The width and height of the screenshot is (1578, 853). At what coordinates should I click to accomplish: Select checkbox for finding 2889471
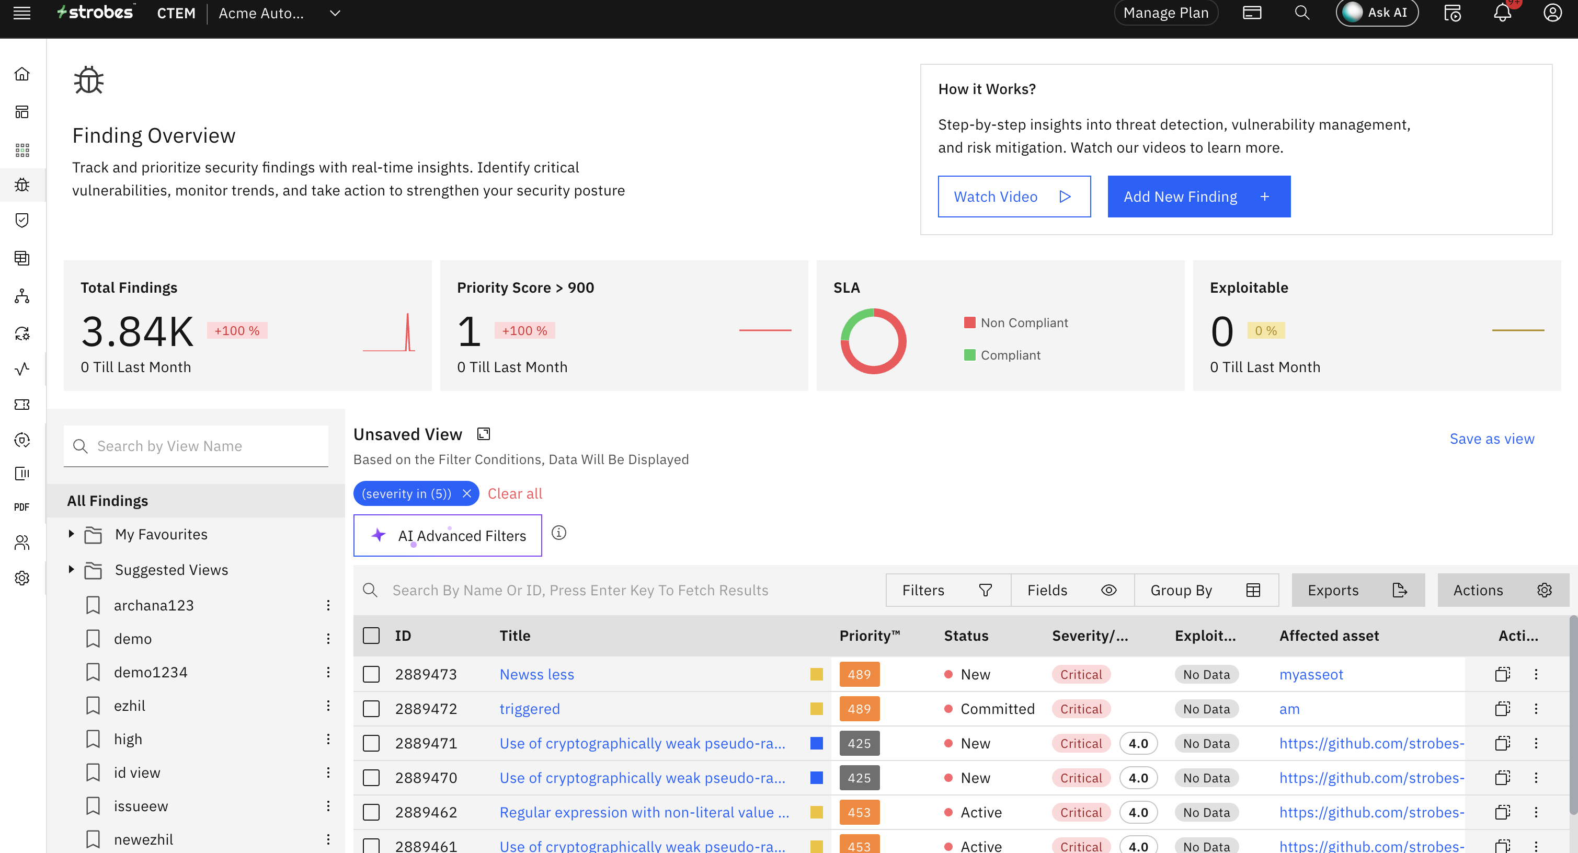click(x=371, y=743)
